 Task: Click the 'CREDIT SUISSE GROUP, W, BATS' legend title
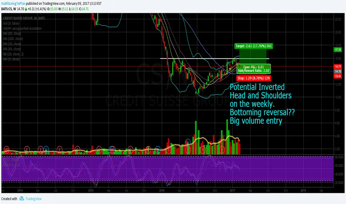[x=24, y=18]
